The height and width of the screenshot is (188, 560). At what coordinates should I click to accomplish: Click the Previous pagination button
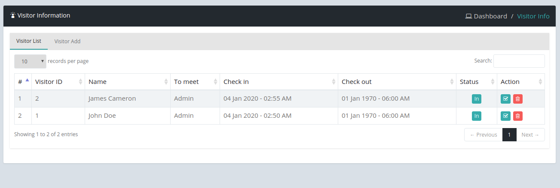(483, 134)
